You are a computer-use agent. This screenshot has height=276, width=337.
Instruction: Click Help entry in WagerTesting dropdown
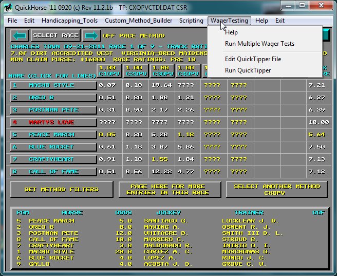click(231, 32)
